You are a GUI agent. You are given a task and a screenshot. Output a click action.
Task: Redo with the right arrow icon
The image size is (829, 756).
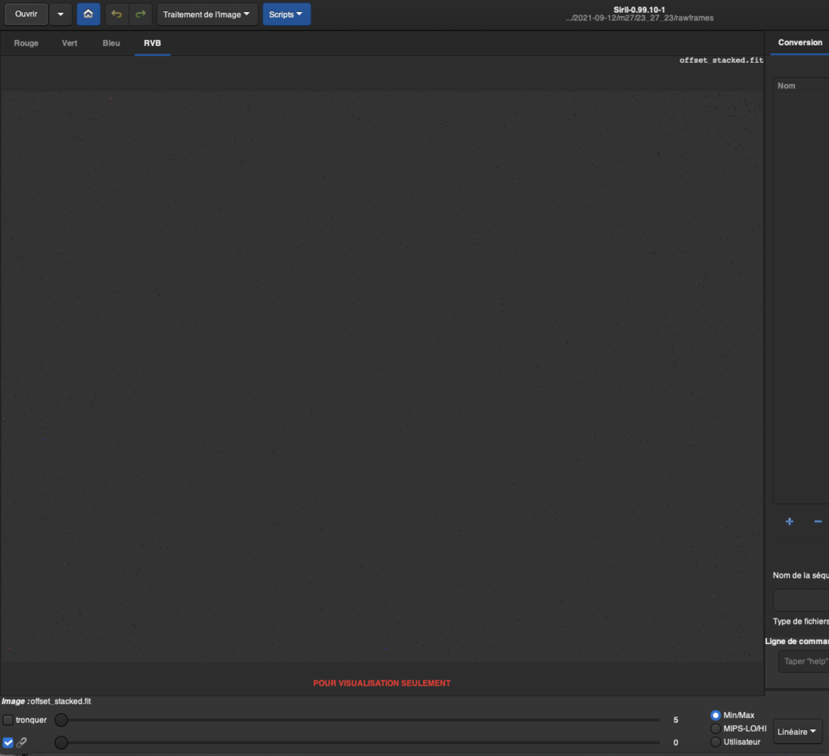(140, 14)
